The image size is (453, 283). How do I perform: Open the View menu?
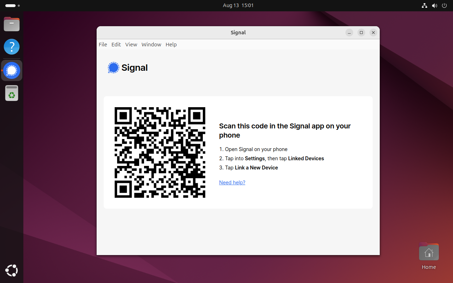[x=131, y=45]
